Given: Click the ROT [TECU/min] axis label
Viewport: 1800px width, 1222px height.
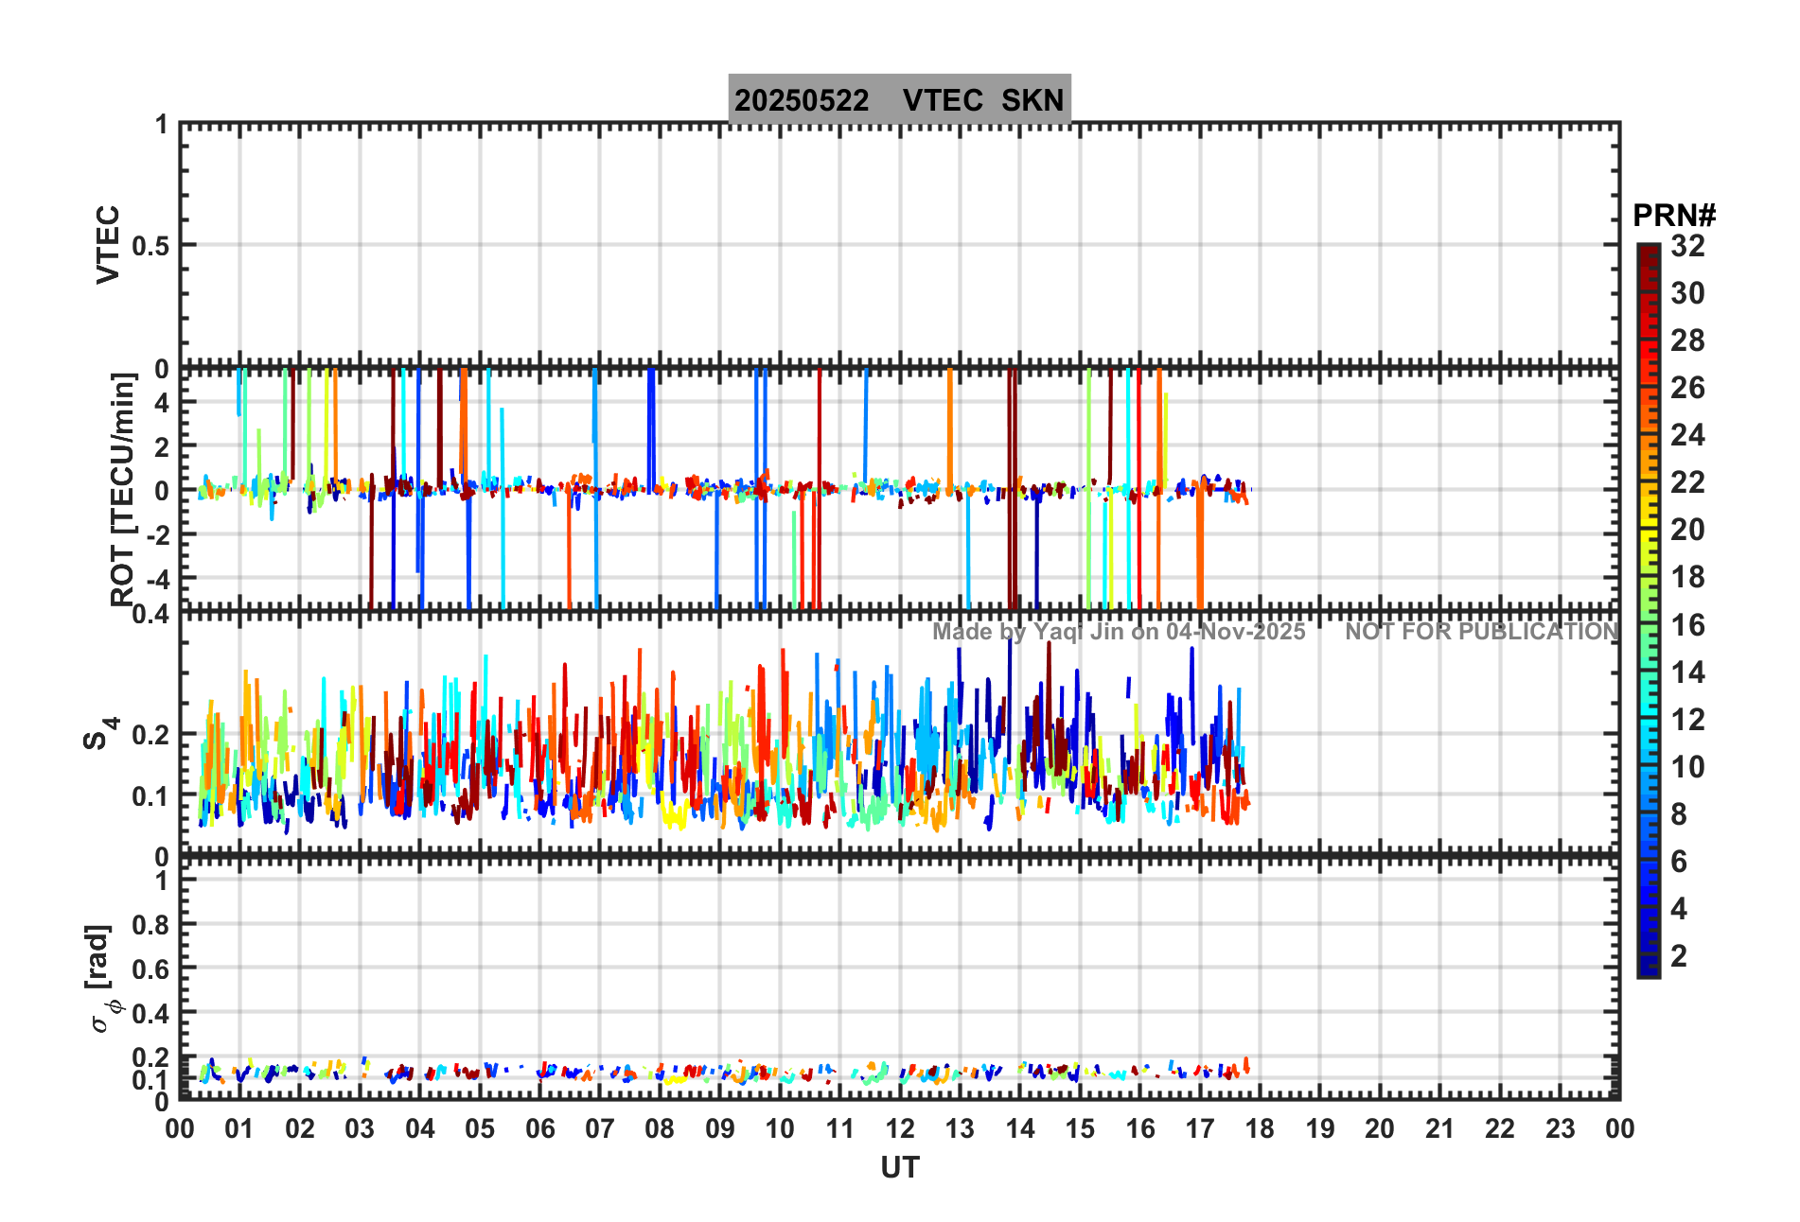Looking at the screenshot, I should [x=123, y=488].
